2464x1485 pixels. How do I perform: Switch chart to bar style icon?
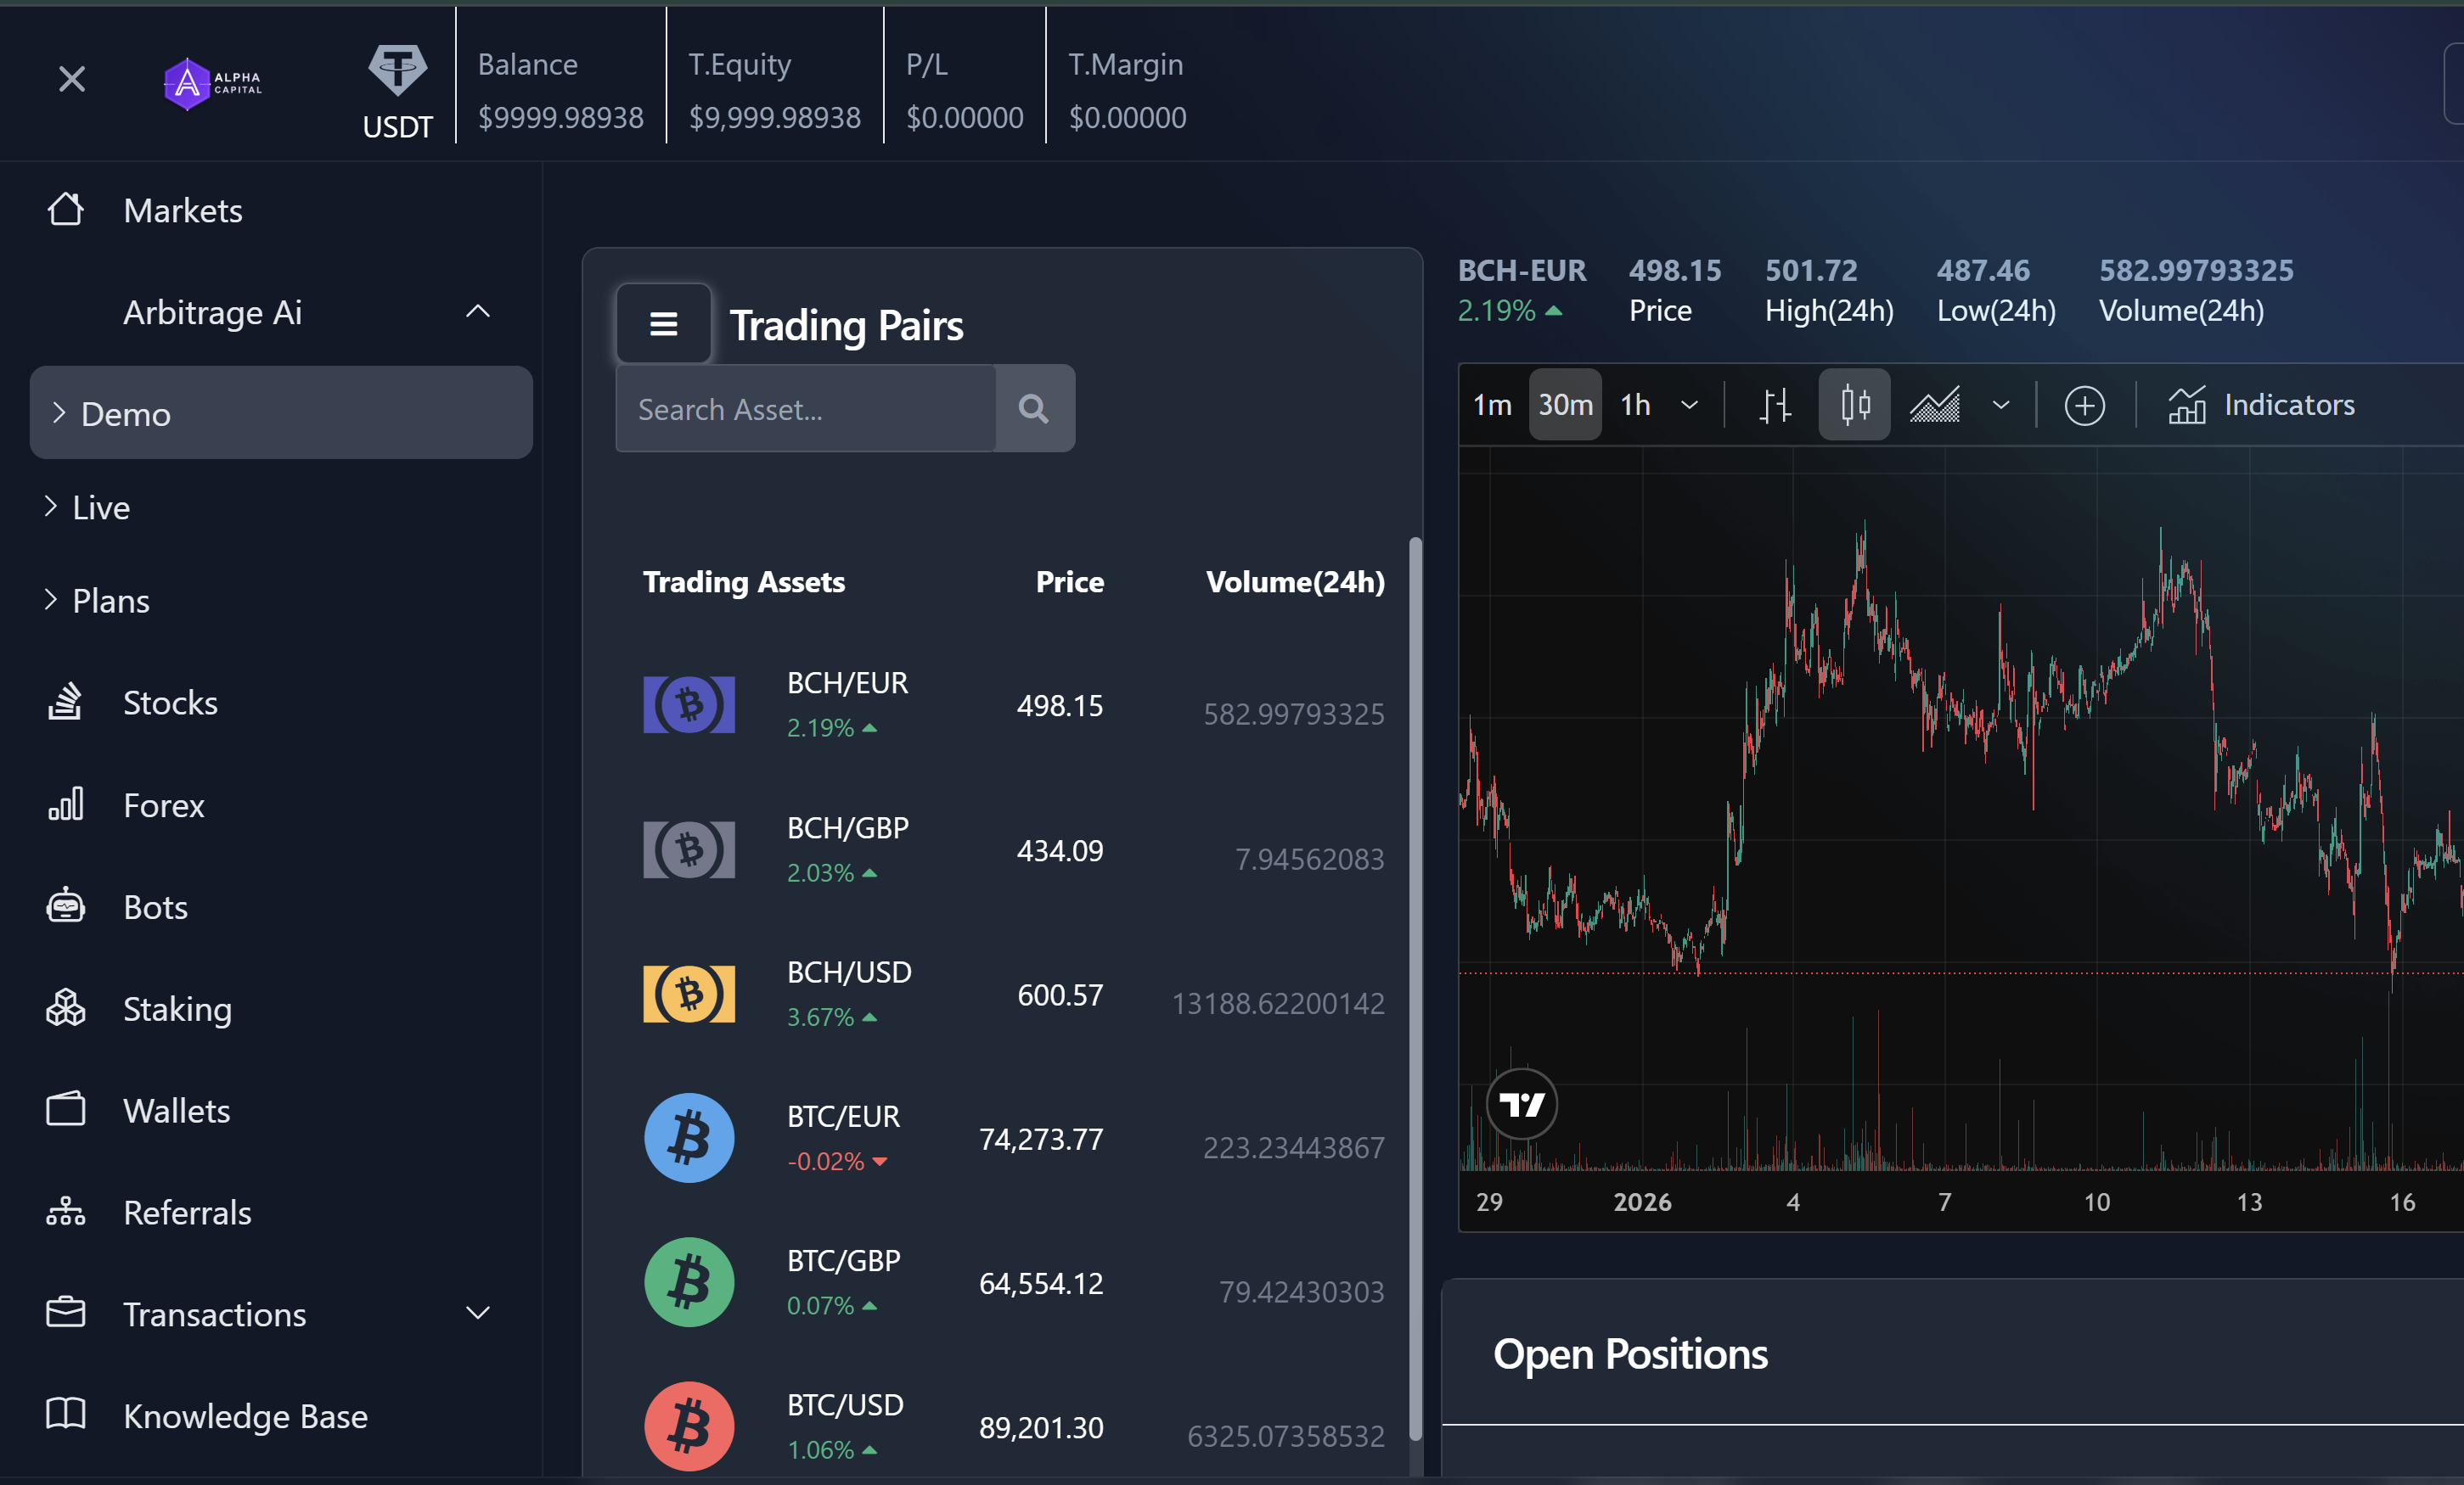pos(1776,405)
